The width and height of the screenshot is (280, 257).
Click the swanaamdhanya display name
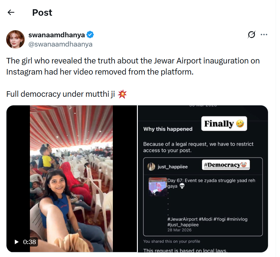[56, 35]
